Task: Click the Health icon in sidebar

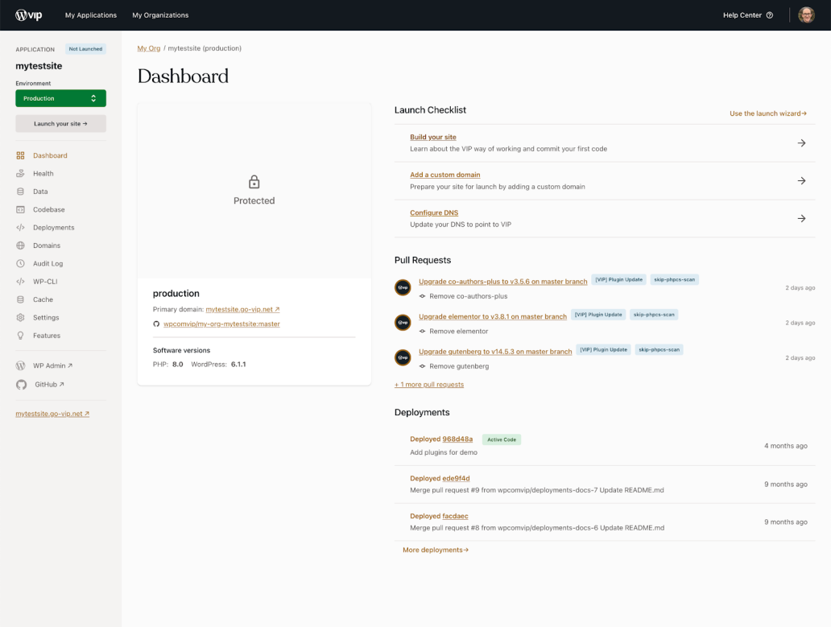Action: 20,173
